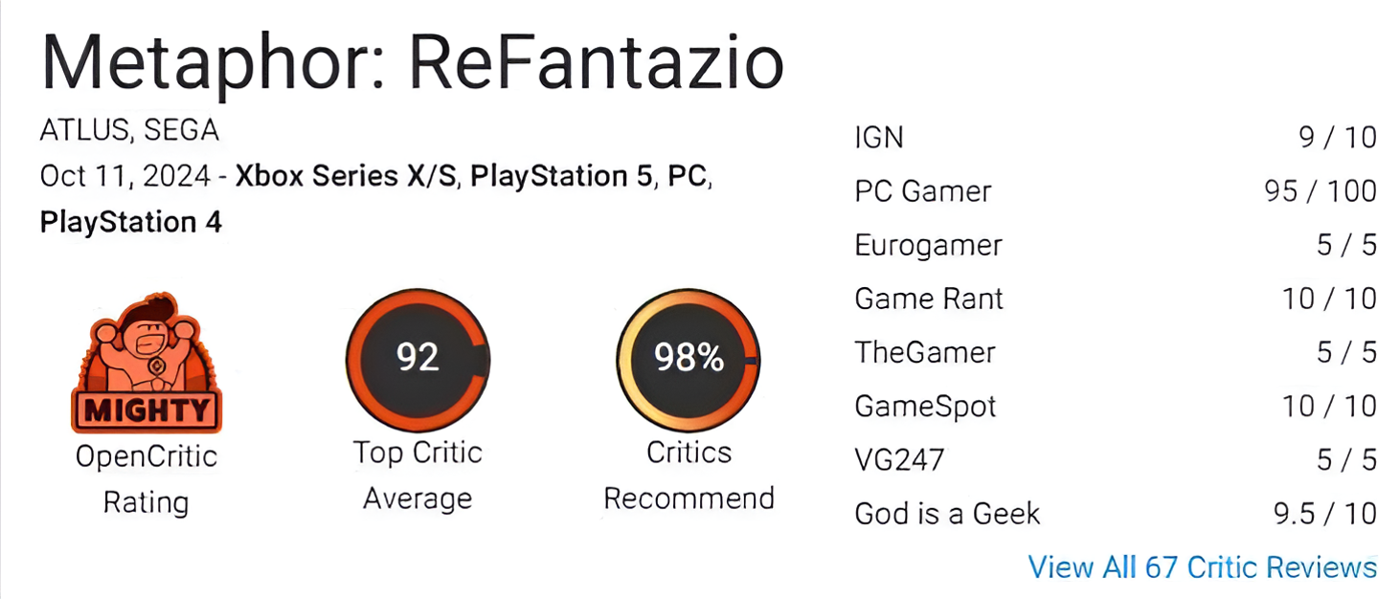Click the 92 Top Critic Average circle
Screen dimensions: 1400x599
point(418,359)
